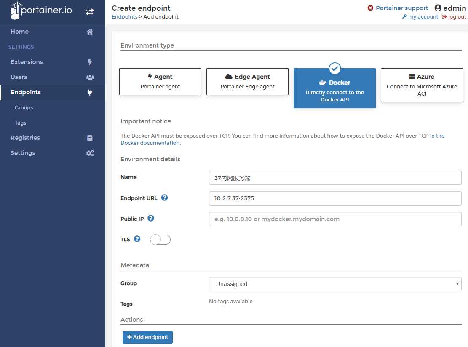This screenshot has width=468, height=347.
Task: Click the 'Environment details' section heading
Action: pos(150,159)
